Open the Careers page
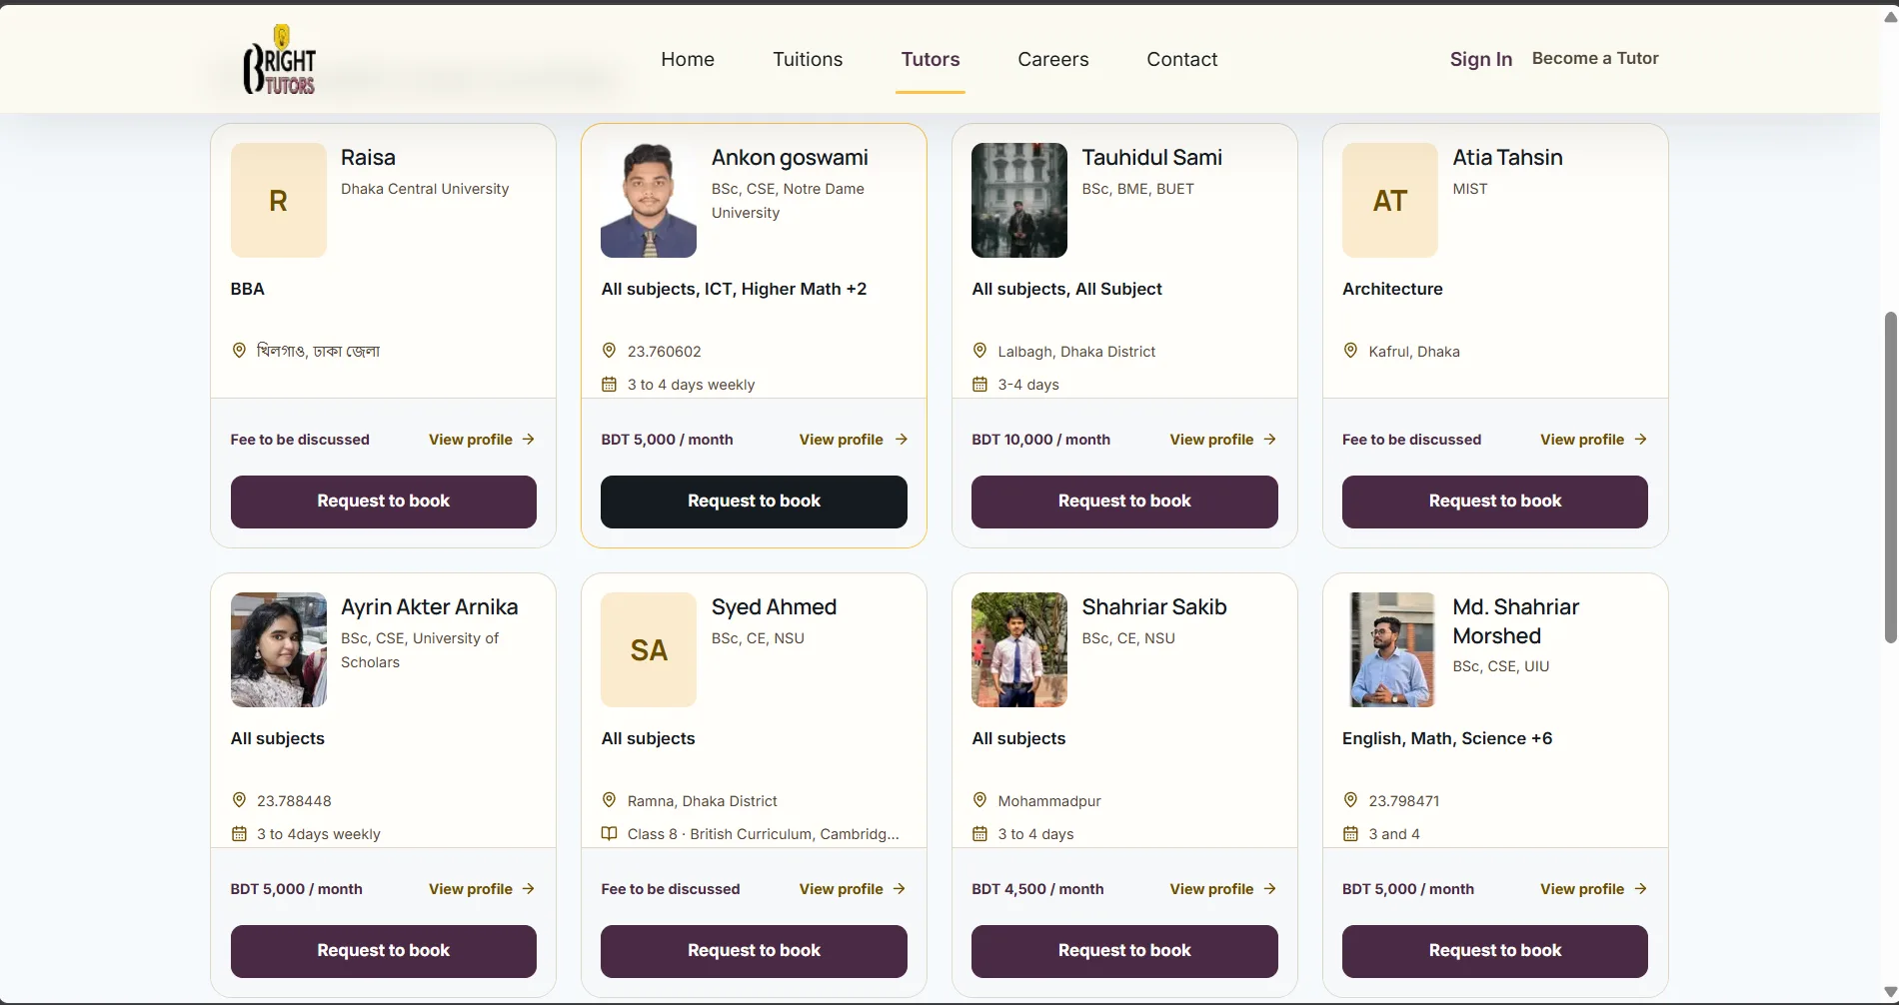 coord(1053,60)
